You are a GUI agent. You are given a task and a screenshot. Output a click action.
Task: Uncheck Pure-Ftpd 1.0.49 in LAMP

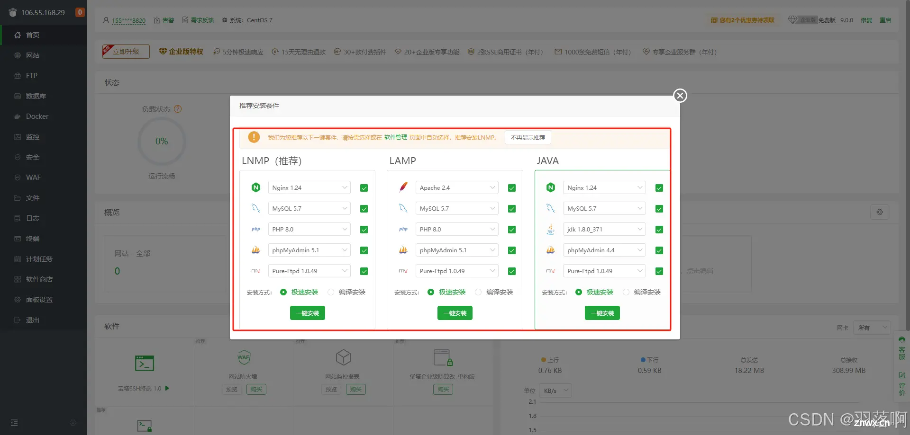[512, 271]
